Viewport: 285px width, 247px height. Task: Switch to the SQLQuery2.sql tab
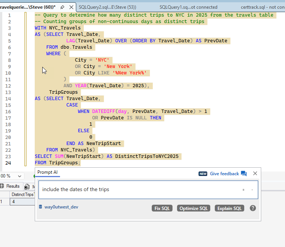pyautogui.click(x=107, y=7)
